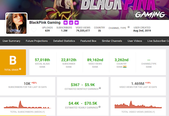Click the Channel Type label
The width and height of the screenshot is (169, 116).
click(x=117, y=28)
